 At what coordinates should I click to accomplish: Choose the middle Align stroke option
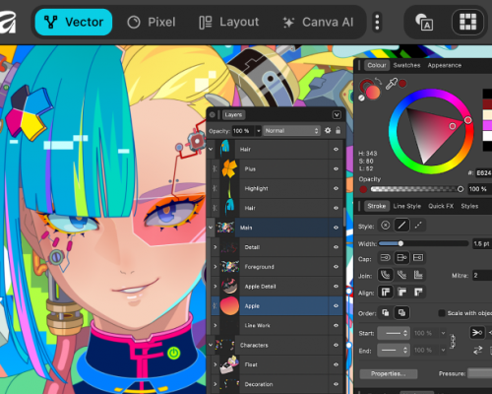click(401, 292)
